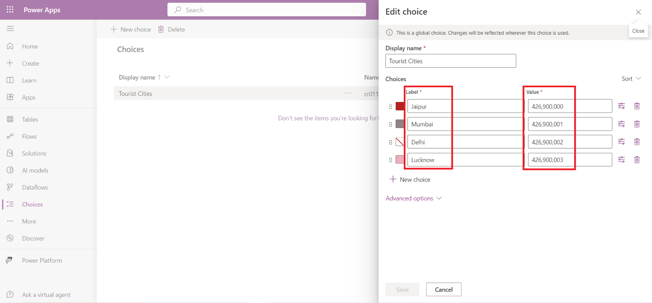Open more options for Tourist Cities row
This screenshot has width=652, height=303.
347,93
